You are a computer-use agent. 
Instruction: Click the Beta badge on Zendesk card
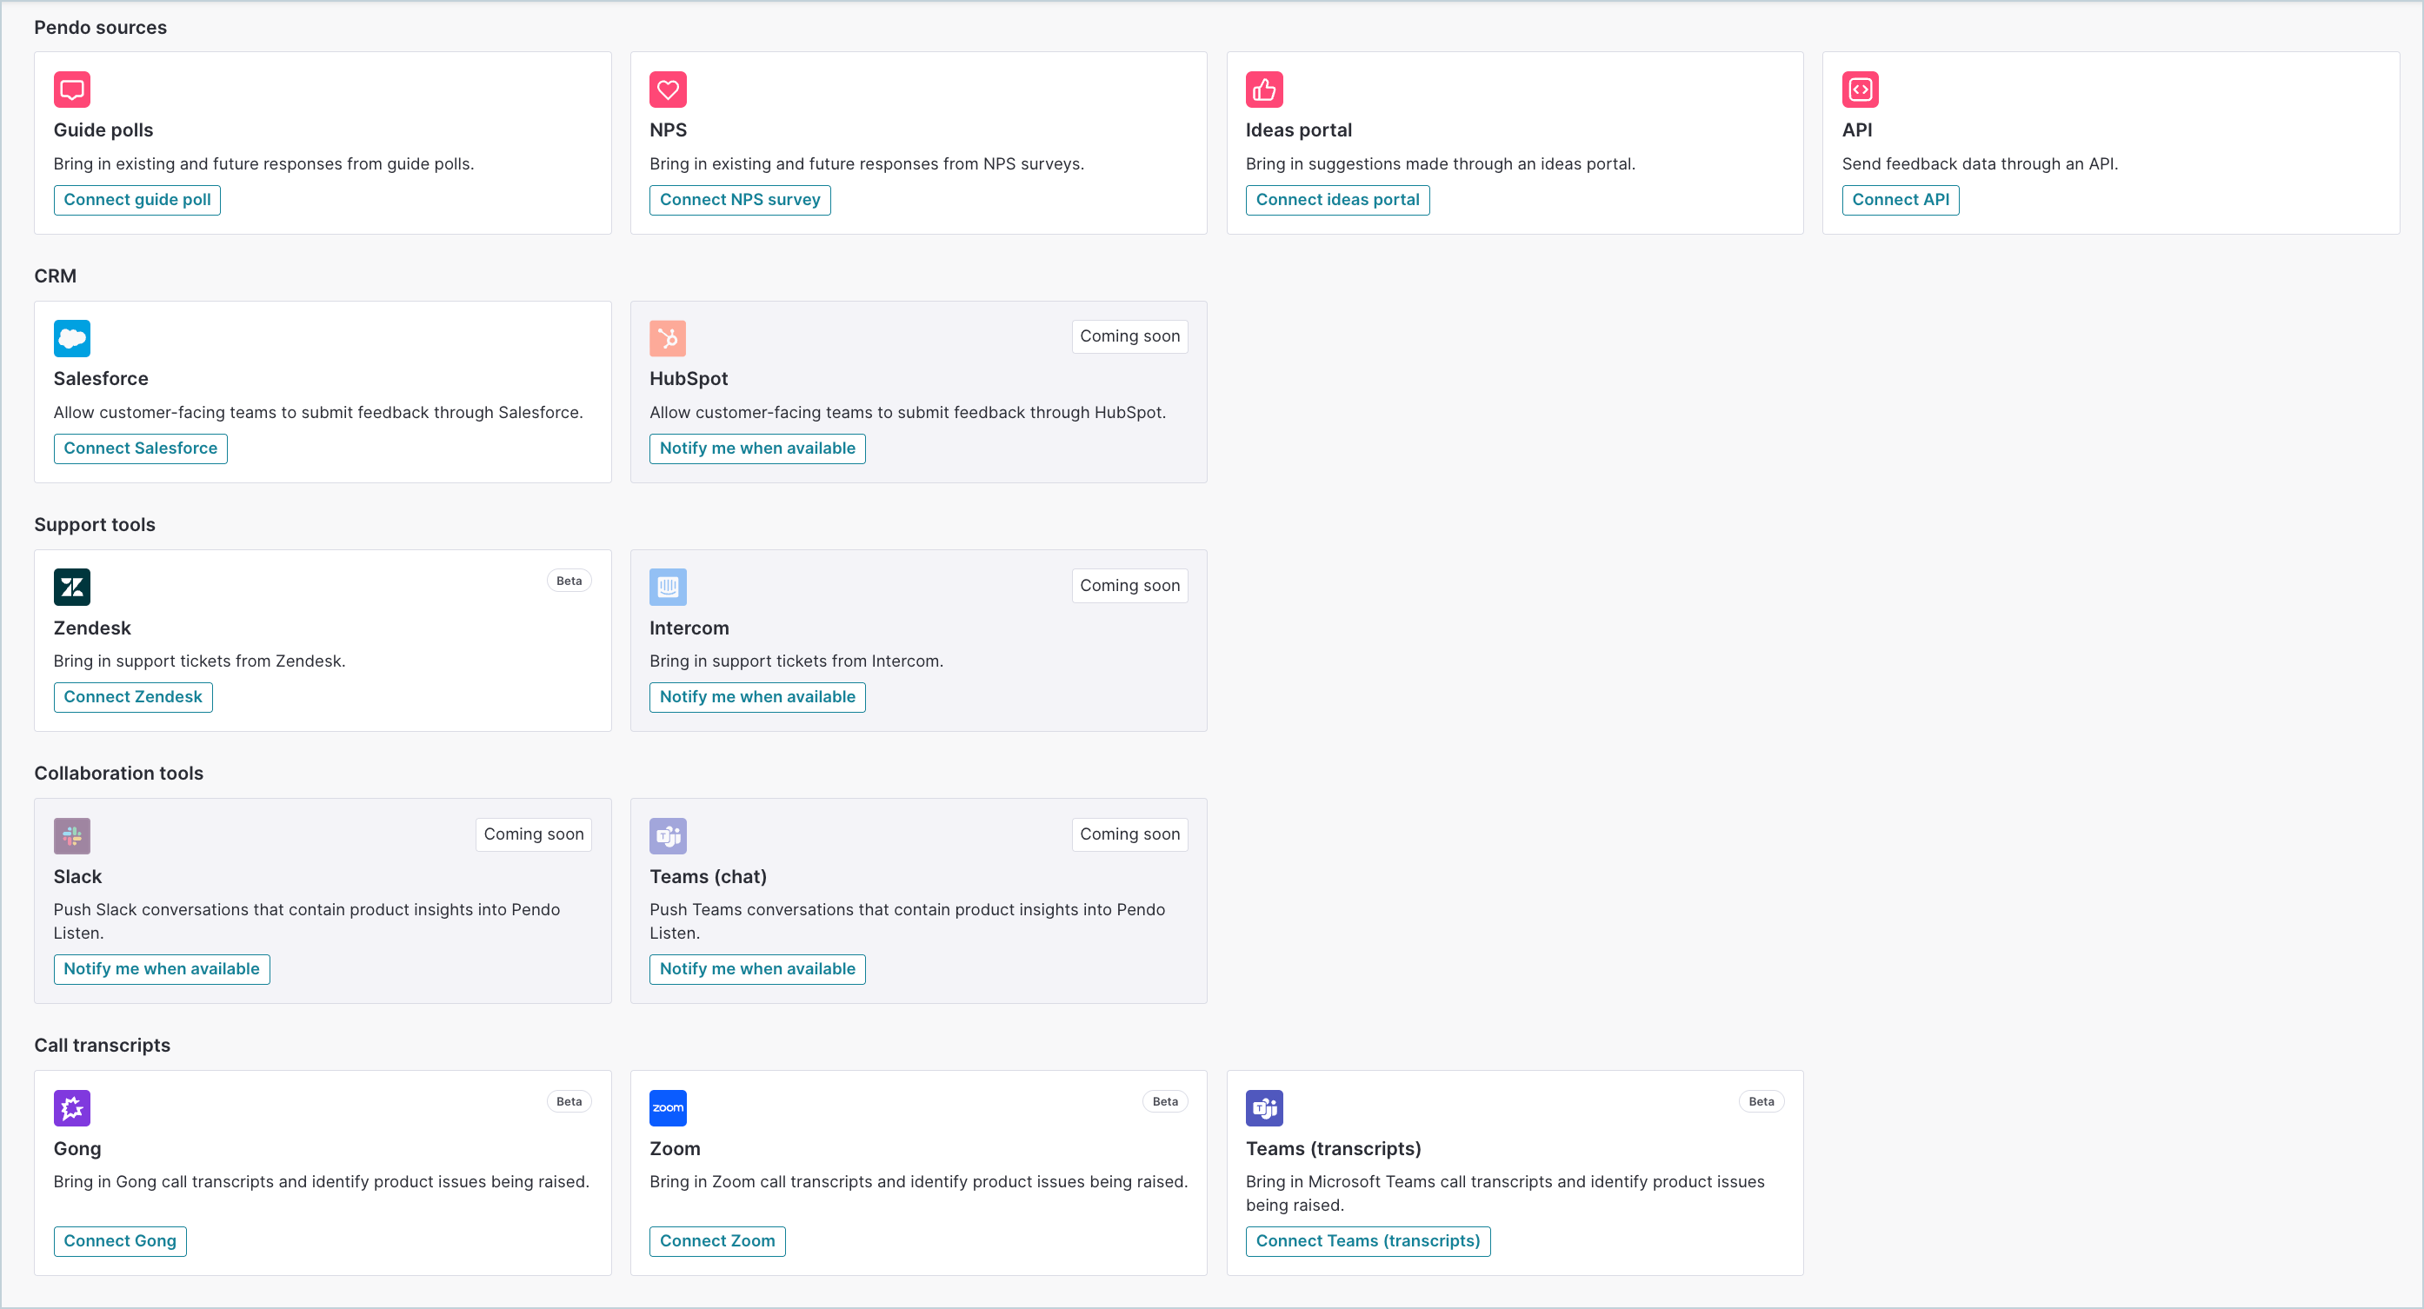(569, 581)
